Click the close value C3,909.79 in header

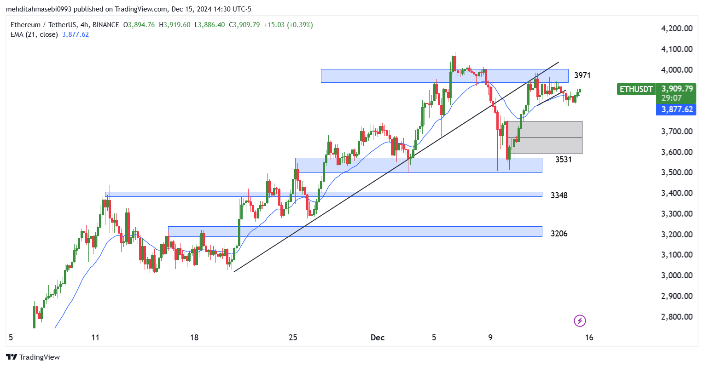[244, 25]
